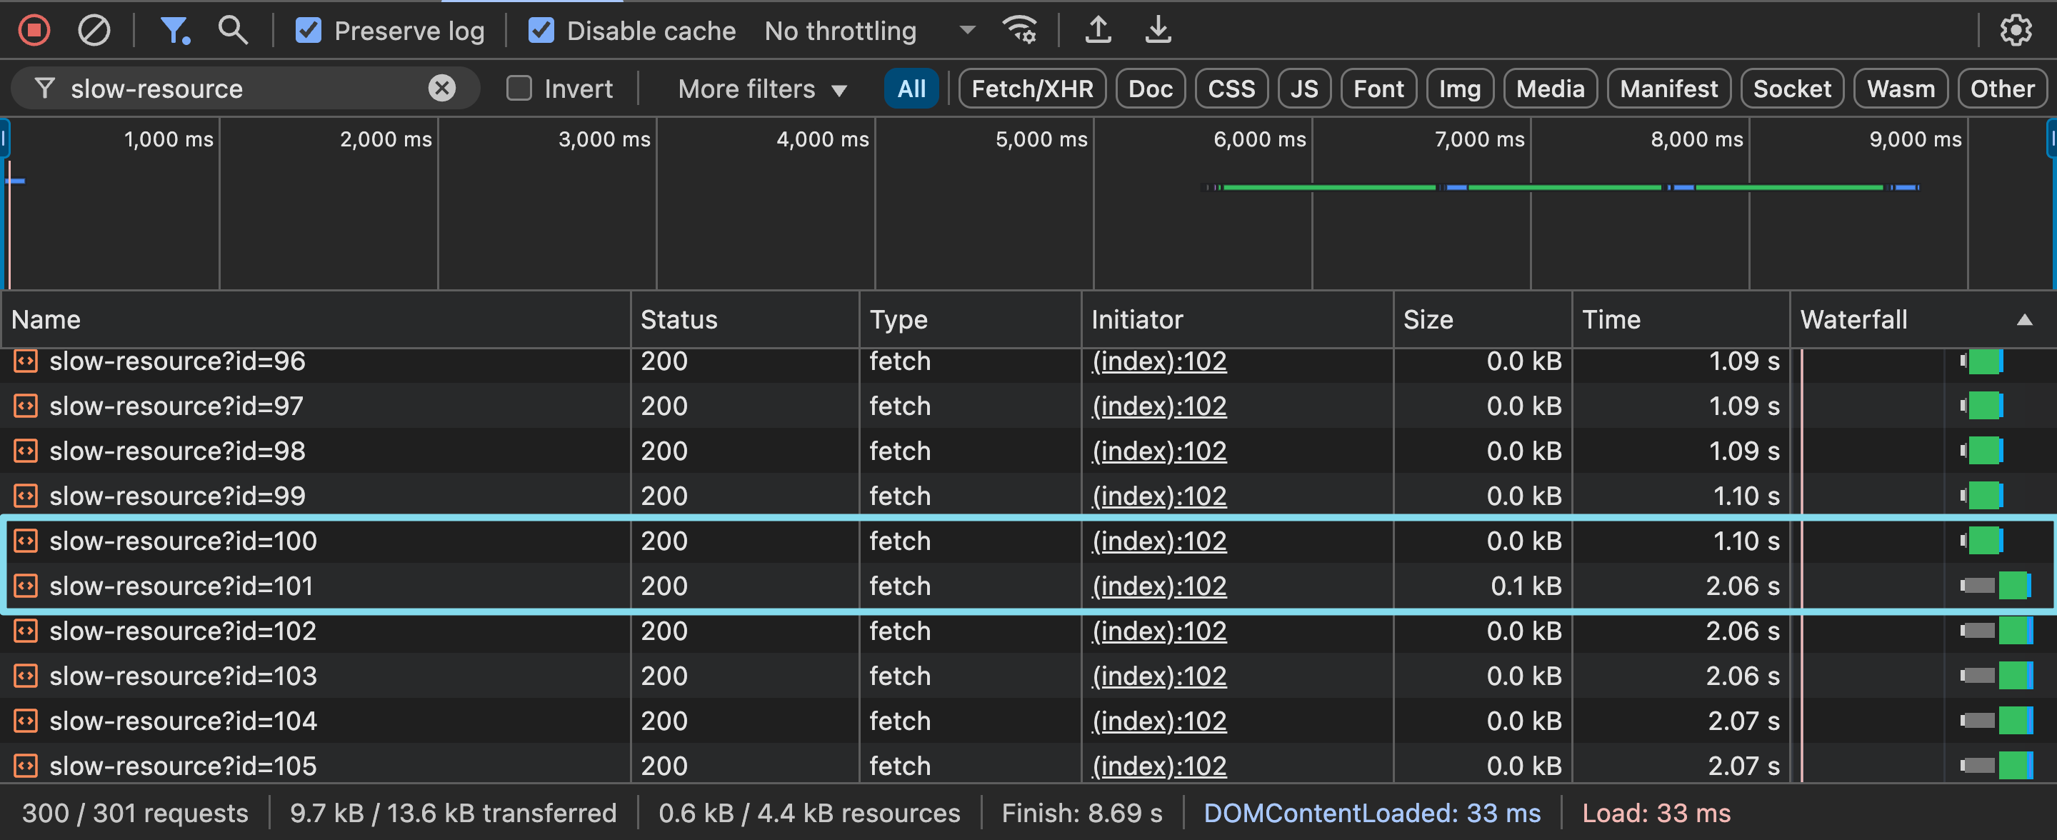This screenshot has width=2057, height=840.
Task: Open initiator link for slow-resource?id=100
Action: [x=1158, y=541]
